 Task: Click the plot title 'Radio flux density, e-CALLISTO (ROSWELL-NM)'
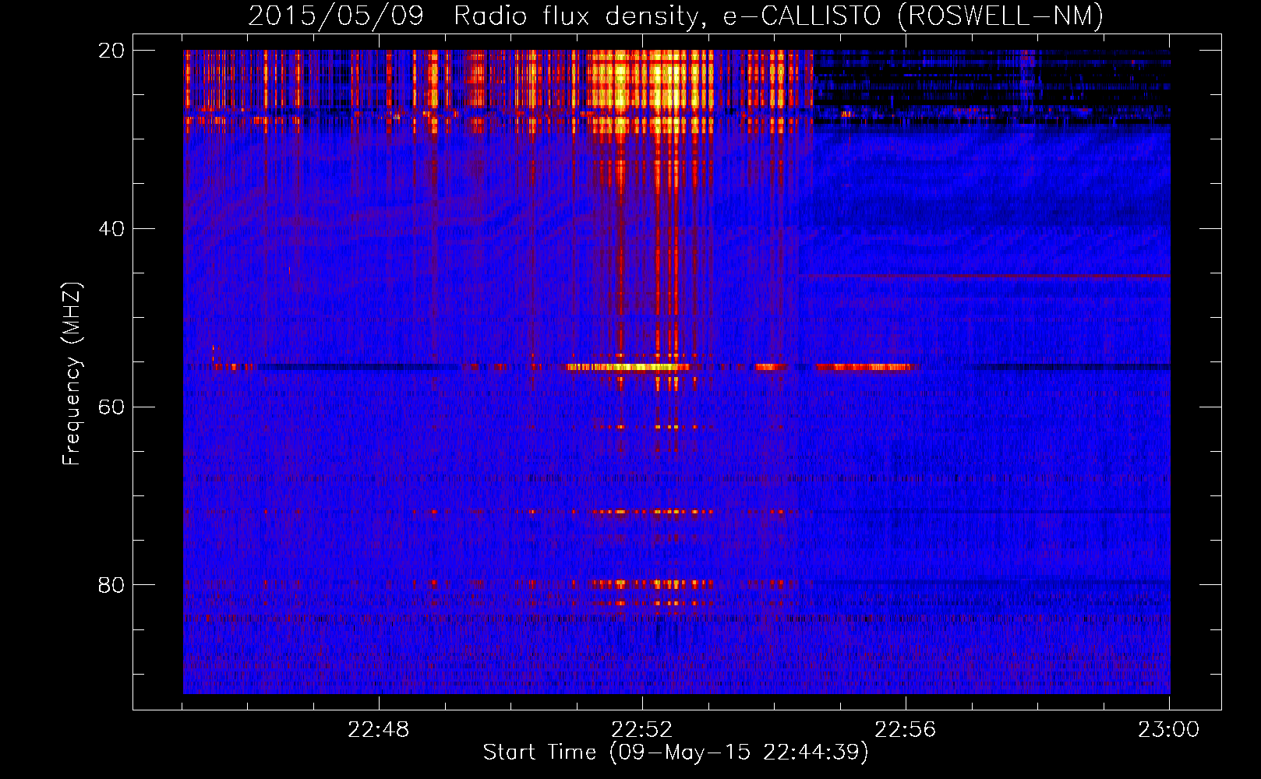pyautogui.click(x=779, y=16)
